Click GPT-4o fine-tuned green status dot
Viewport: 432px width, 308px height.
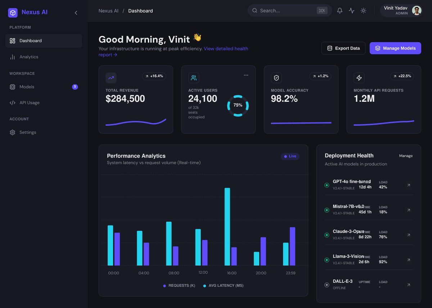coord(327,185)
